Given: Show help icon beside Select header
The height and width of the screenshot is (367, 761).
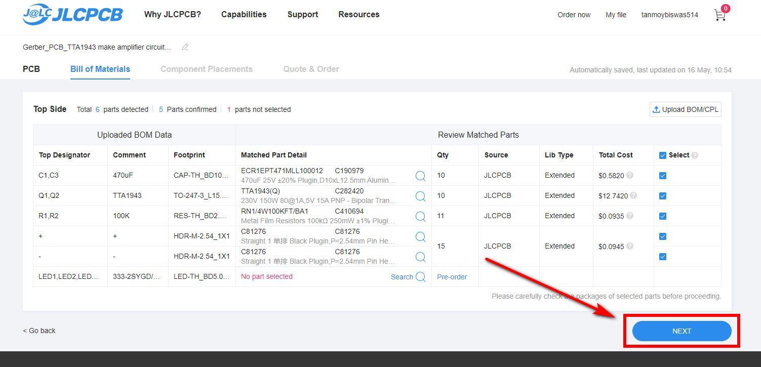Looking at the screenshot, I should 695,155.
